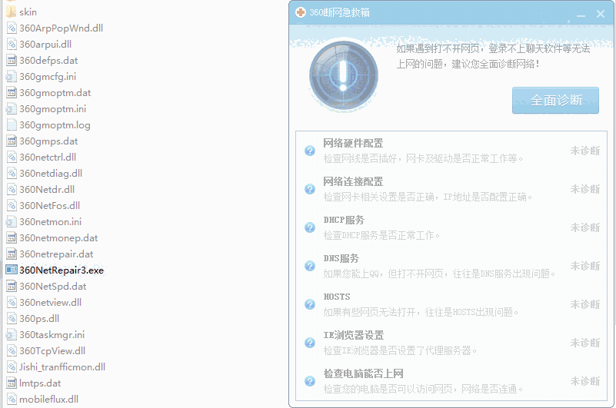Click the question icon beside 网络连接配置
This screenshot has width=616, height=408.
(310, 189)
